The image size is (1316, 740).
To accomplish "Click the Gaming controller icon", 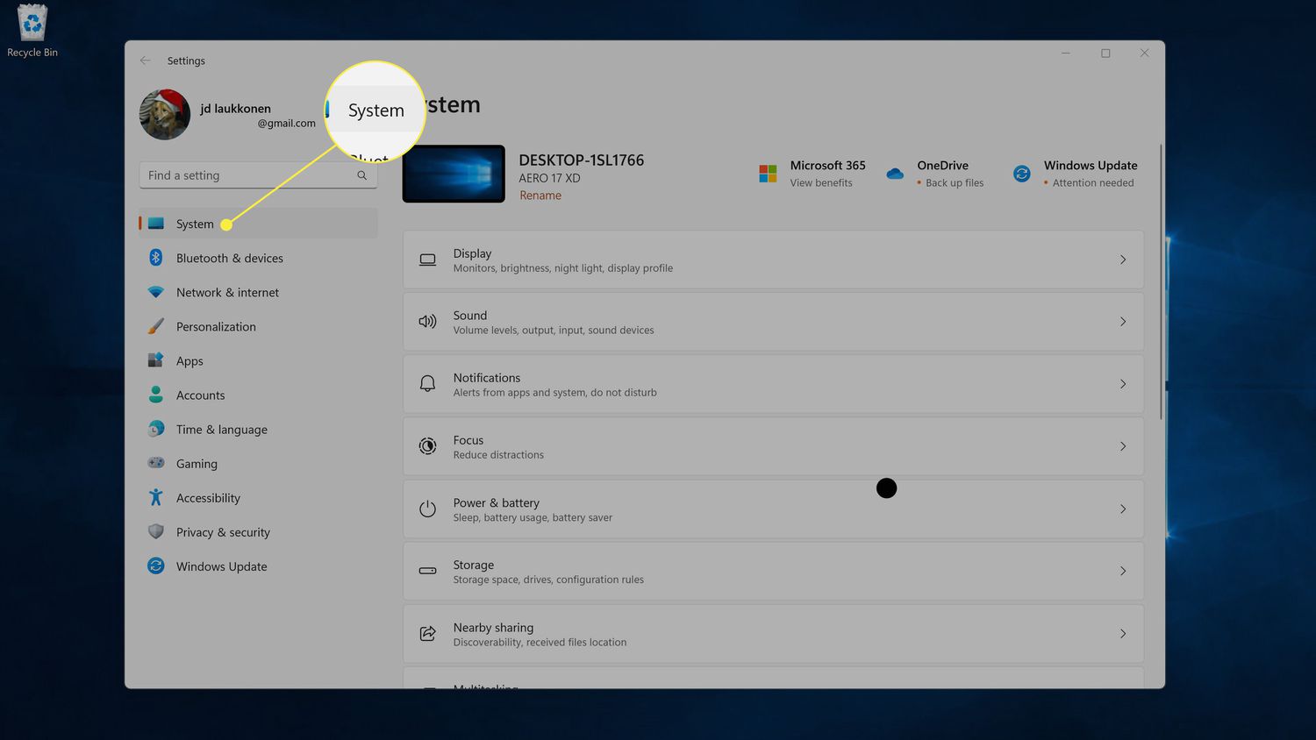I will point(156,463).
